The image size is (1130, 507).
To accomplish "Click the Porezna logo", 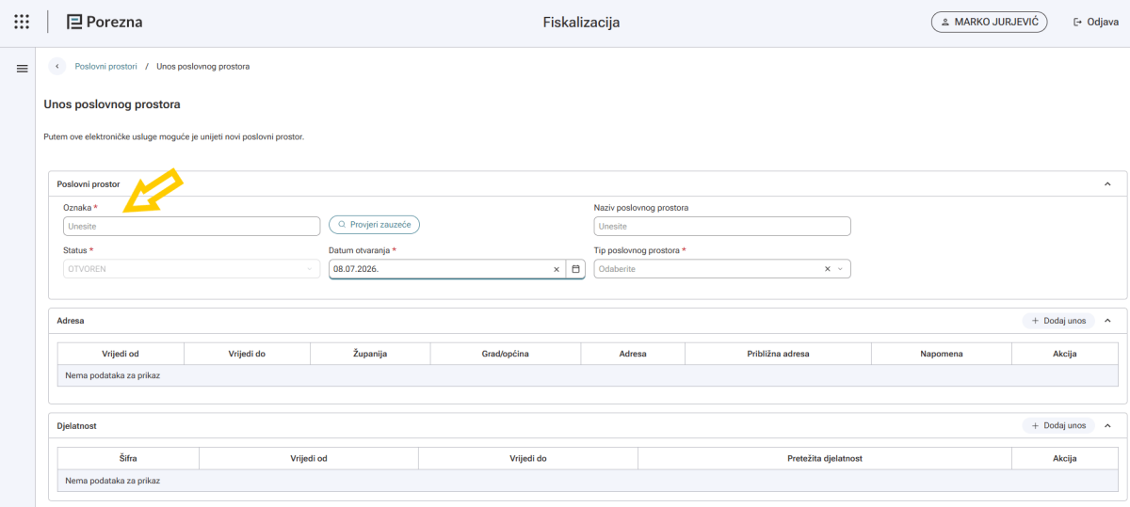I will click(x=105, y=22).
